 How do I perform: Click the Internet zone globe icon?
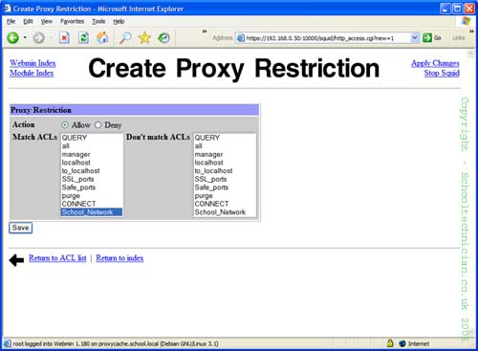[402, 343]
